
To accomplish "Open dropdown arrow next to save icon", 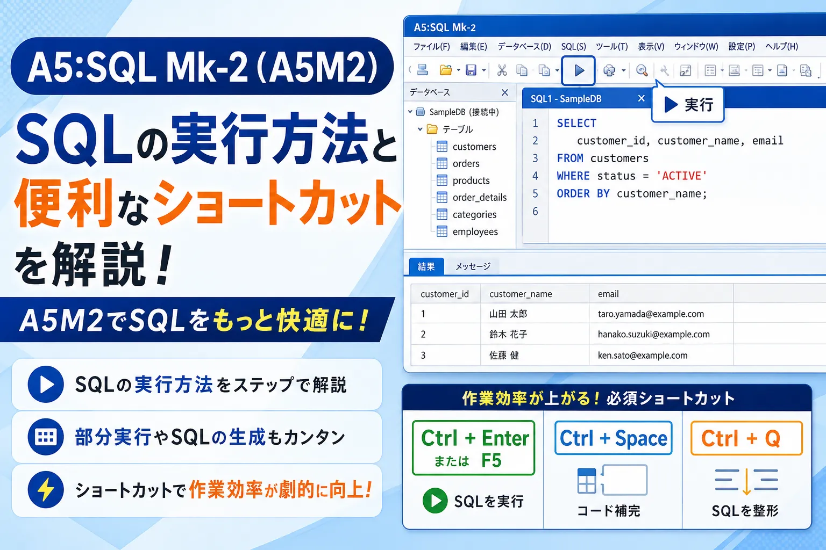I will point(483,70).
